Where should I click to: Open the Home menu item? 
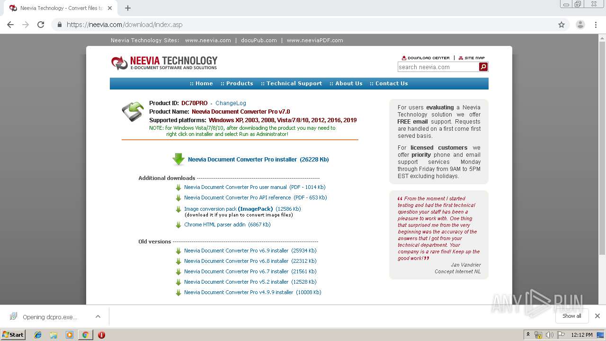point(201,83)
